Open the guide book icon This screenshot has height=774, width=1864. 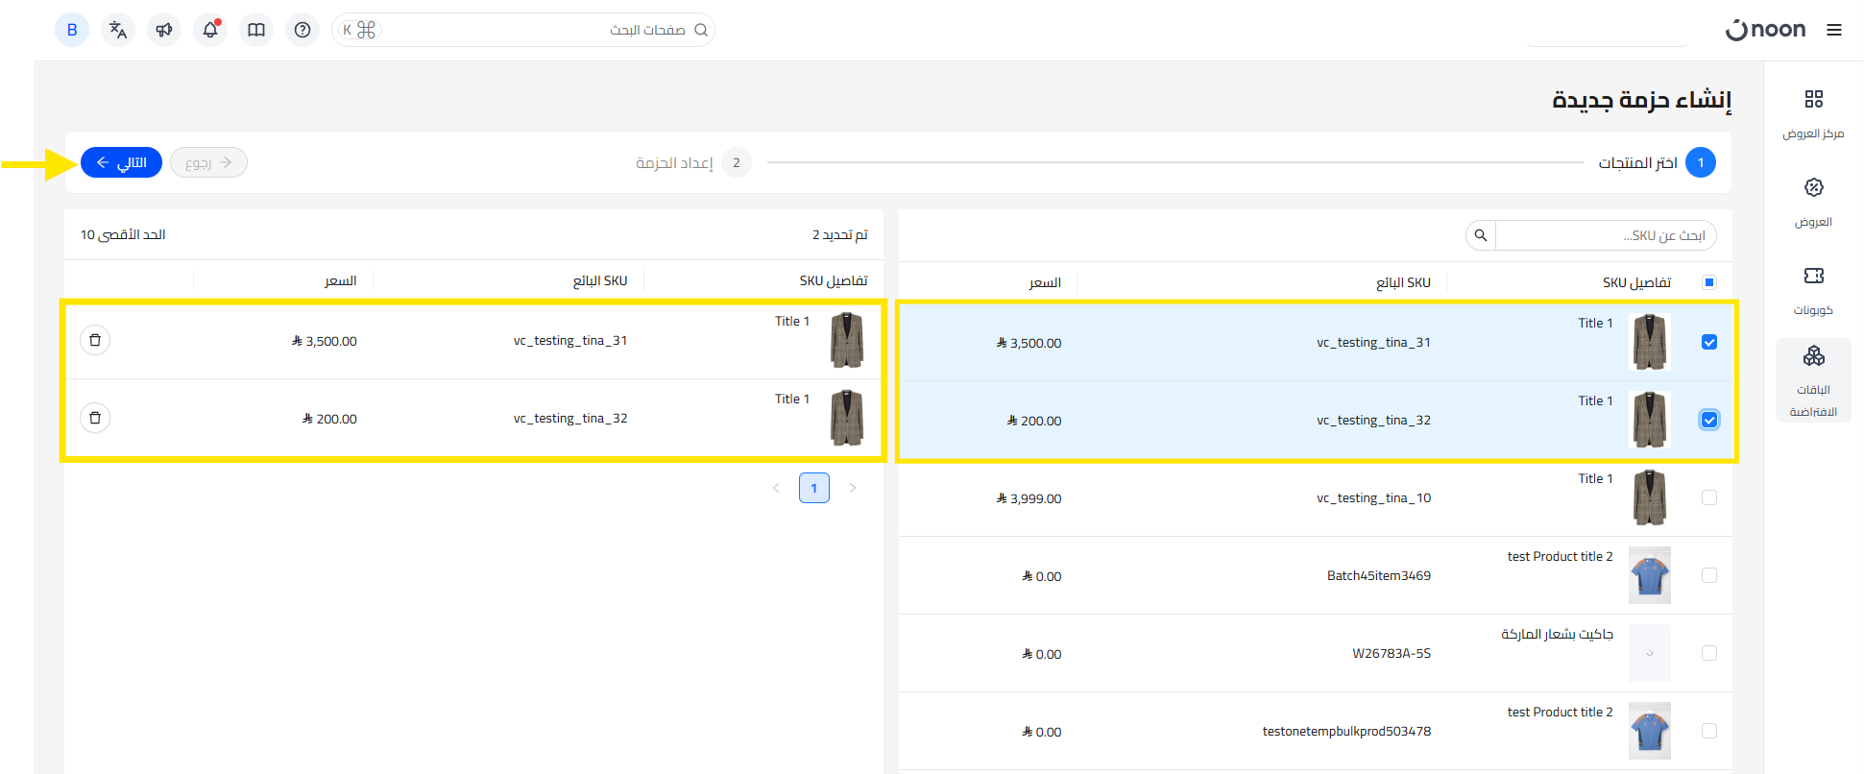256,30
